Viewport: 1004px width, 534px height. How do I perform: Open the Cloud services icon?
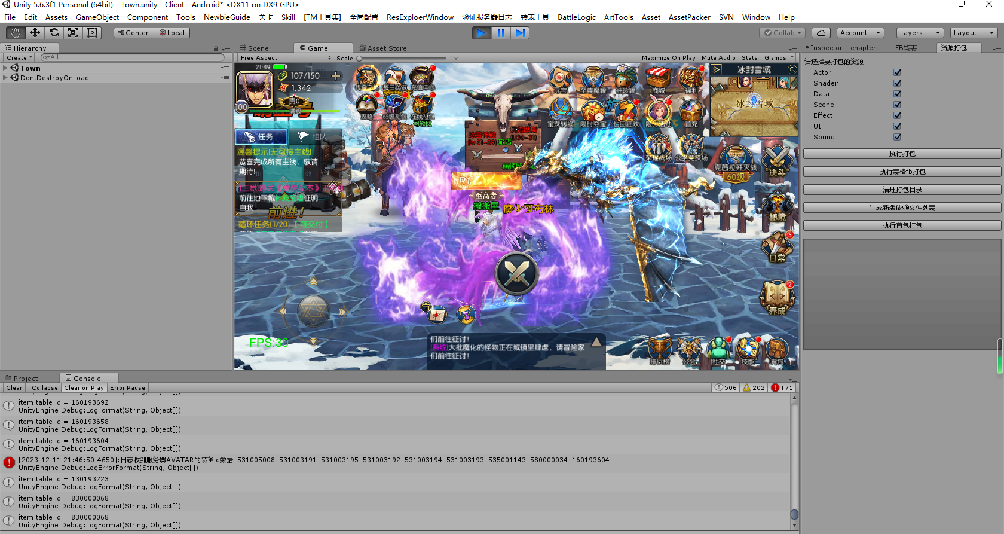(821, 33)
